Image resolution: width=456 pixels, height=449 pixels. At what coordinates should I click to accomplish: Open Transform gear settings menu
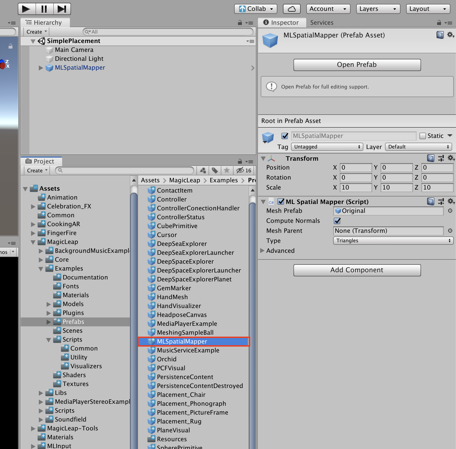coord(451,158)
